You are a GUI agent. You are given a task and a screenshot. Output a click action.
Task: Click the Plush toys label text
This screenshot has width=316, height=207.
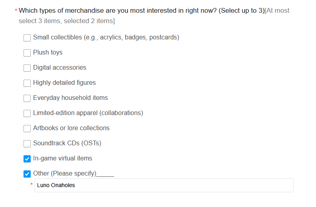(x=48, y=53)
